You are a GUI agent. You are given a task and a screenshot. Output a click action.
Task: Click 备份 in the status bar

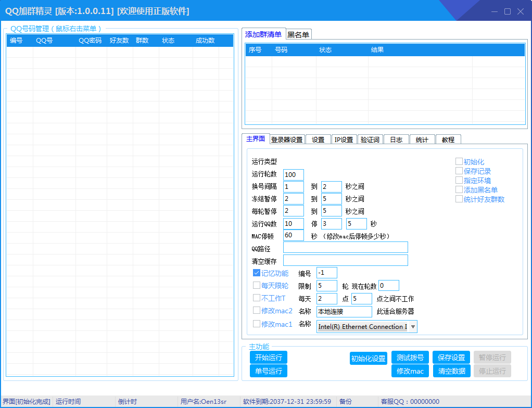pyautogui.click(x=346, y=402)
